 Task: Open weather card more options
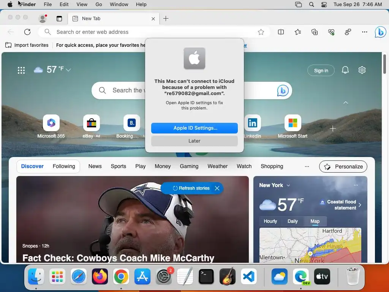coord(356,185)
